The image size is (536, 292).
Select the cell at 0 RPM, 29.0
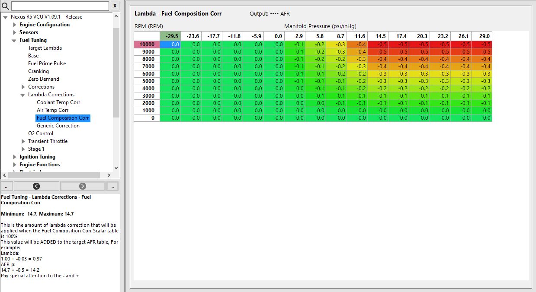tap(481, 118)
